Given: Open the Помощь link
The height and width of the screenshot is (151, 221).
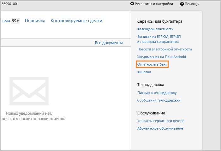Looking at the screenshot, I should point(192,4).
